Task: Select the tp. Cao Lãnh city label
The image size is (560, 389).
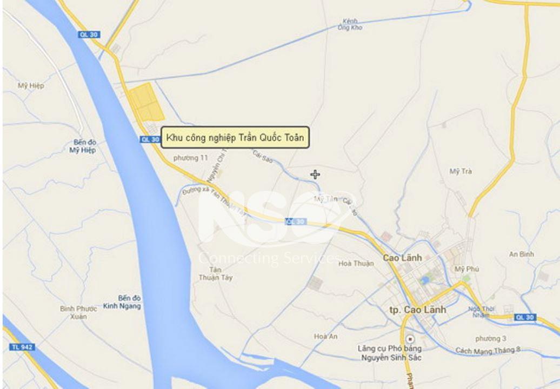Action: click(417, 310)
